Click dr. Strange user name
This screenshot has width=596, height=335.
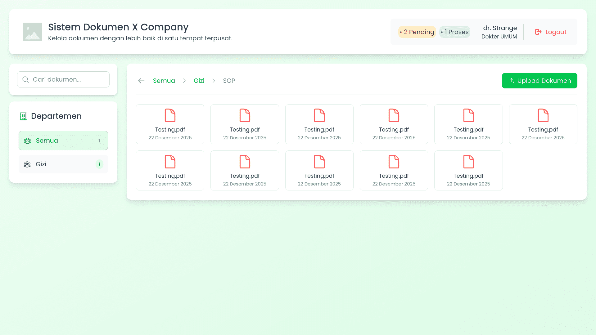click(500, 28)
